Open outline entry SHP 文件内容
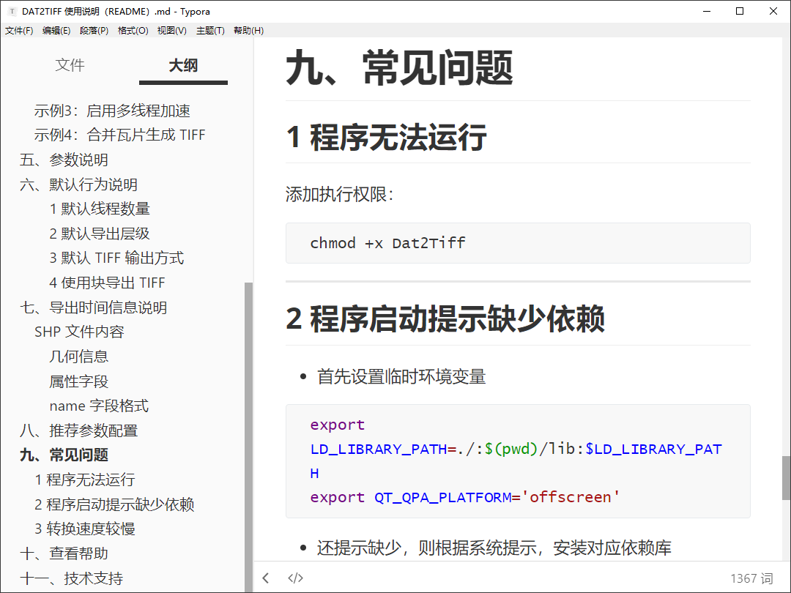The image size is (791, 593). coord(79,332)
